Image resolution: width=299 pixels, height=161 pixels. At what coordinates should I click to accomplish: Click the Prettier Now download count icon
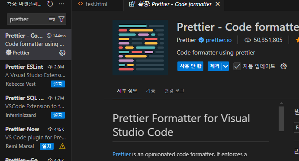click(50, 129)
